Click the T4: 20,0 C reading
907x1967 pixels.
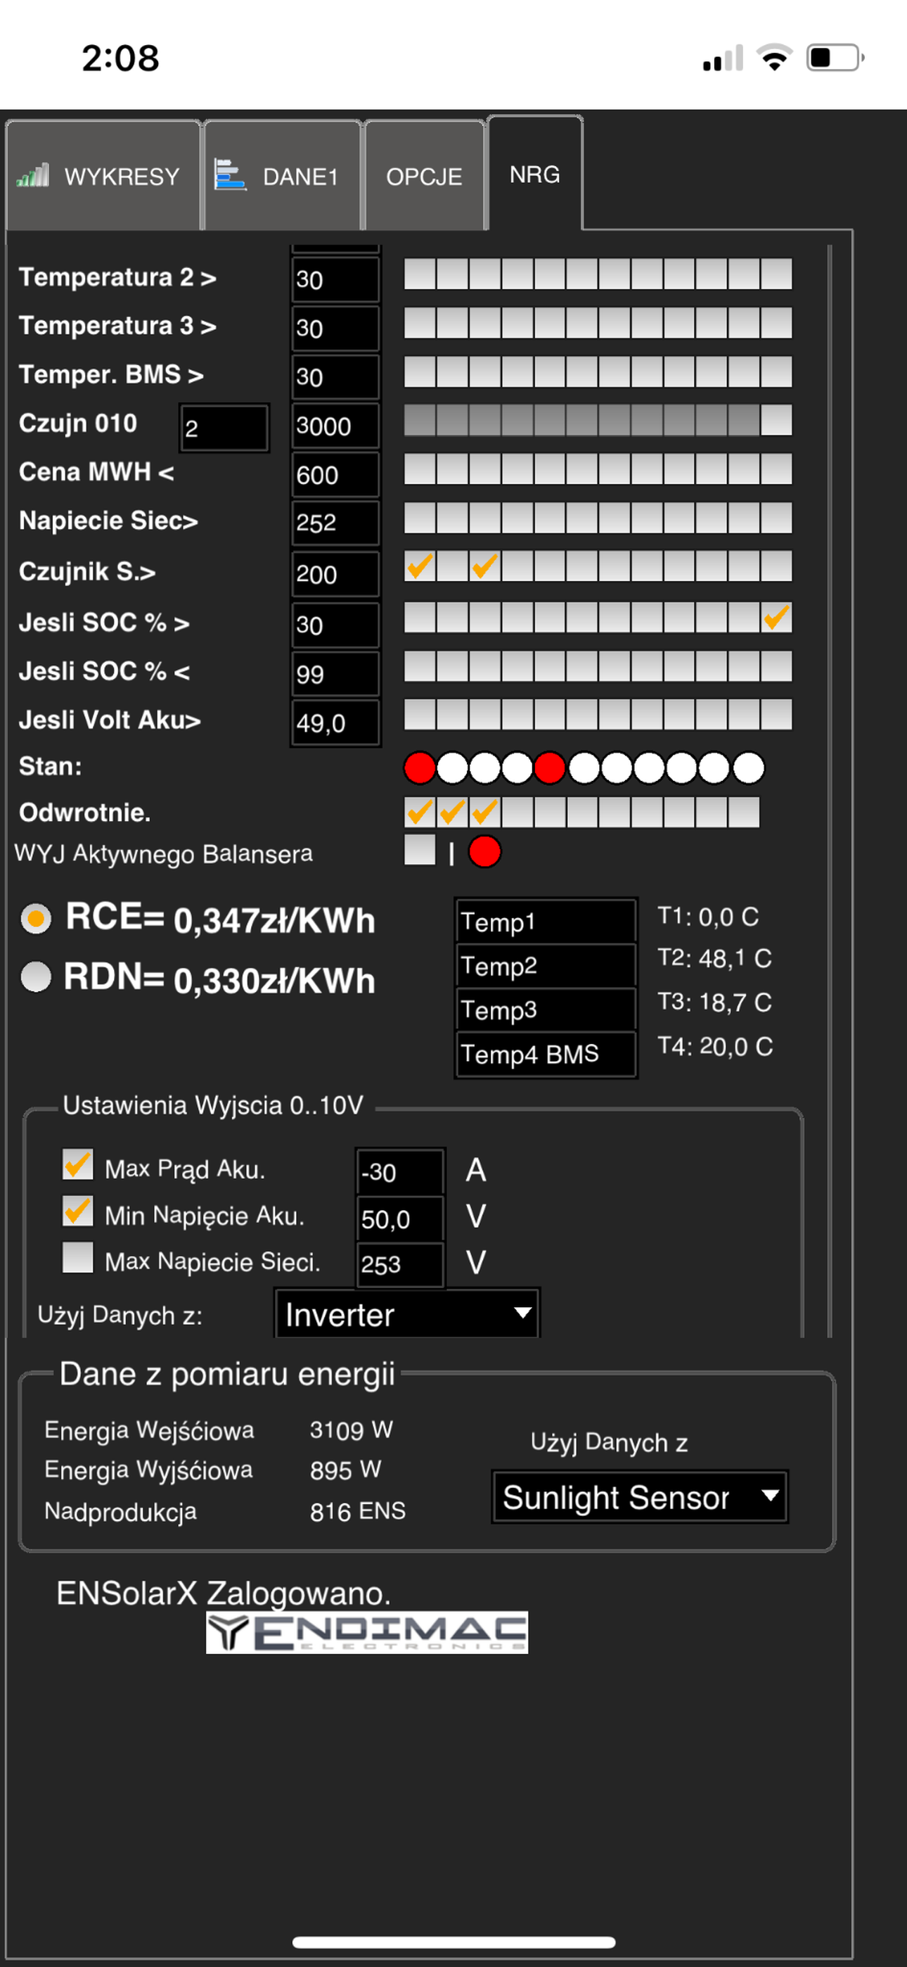(x=715, y=1046)
